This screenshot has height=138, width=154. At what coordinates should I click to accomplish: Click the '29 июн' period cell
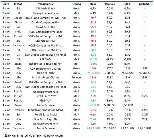(76, 78)
